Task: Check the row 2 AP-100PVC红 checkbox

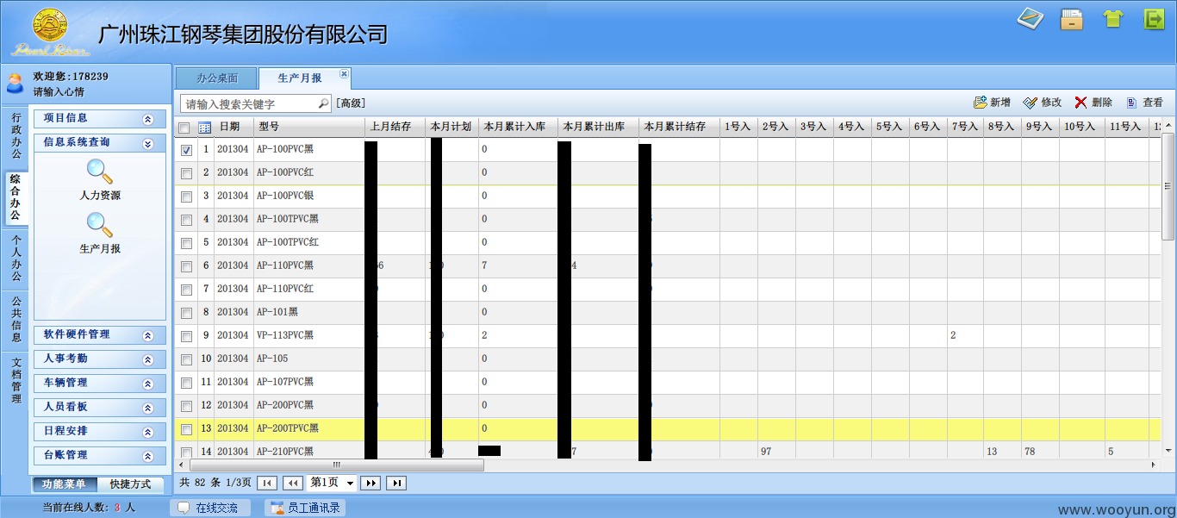Action: 186,173
